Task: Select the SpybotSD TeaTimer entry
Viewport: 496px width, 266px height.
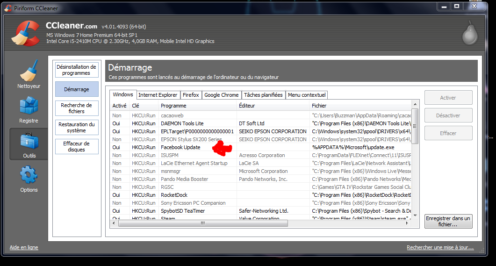Action: [261, 211]
